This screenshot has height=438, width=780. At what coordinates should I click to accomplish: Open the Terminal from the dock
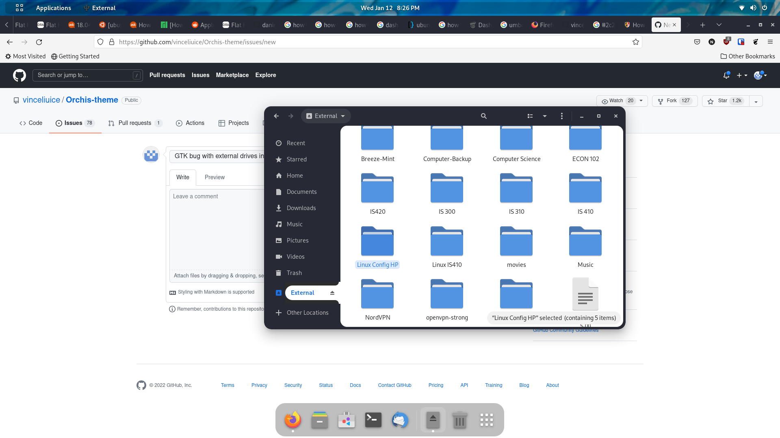tap(373, 420)
